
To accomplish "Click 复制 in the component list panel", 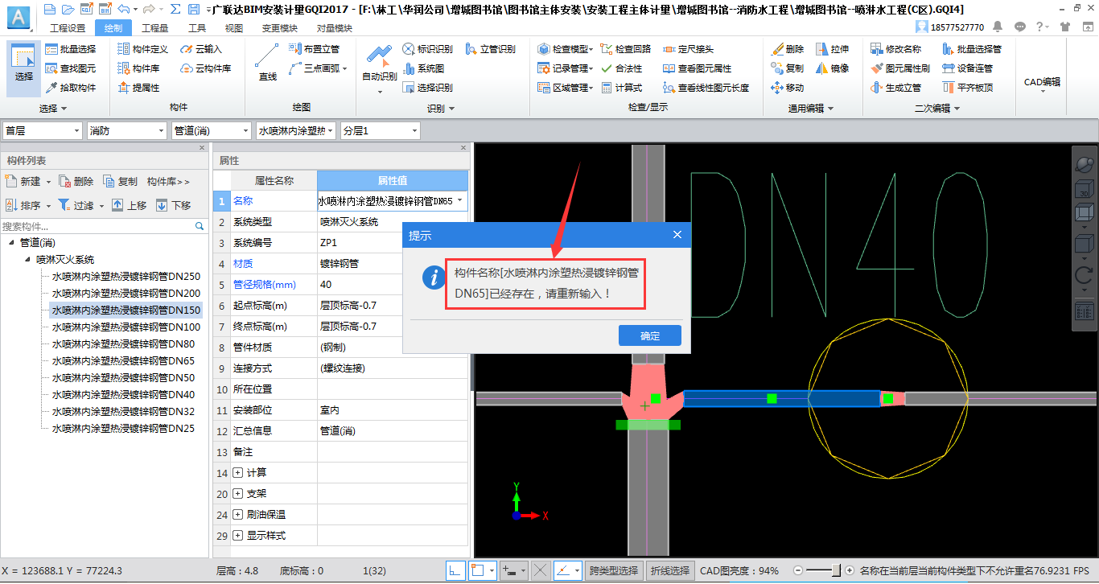I will coord(120,182).
